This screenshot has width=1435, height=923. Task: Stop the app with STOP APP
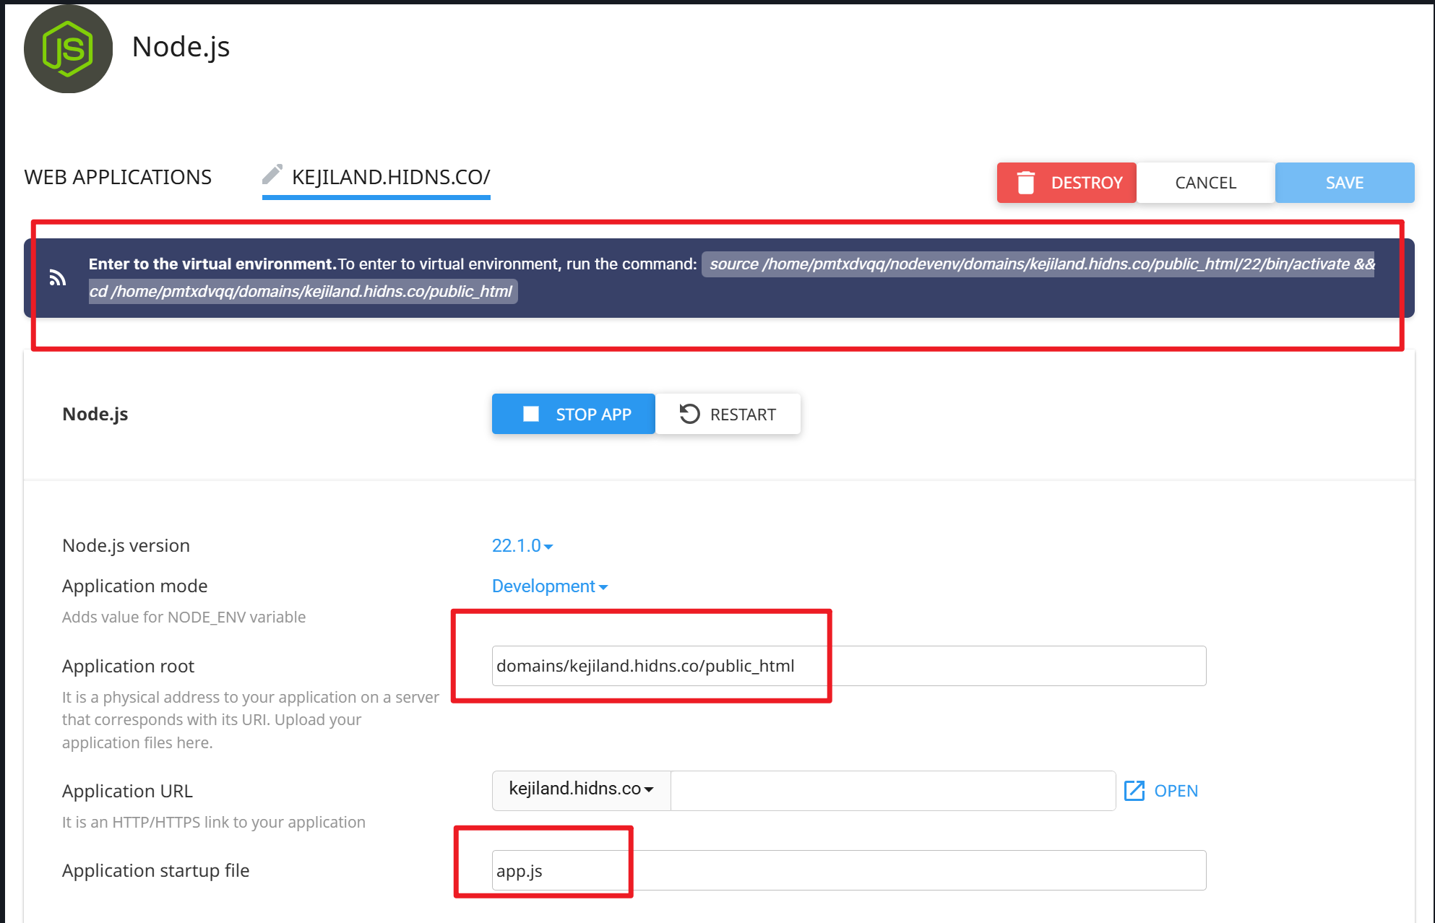pos(574,414)
